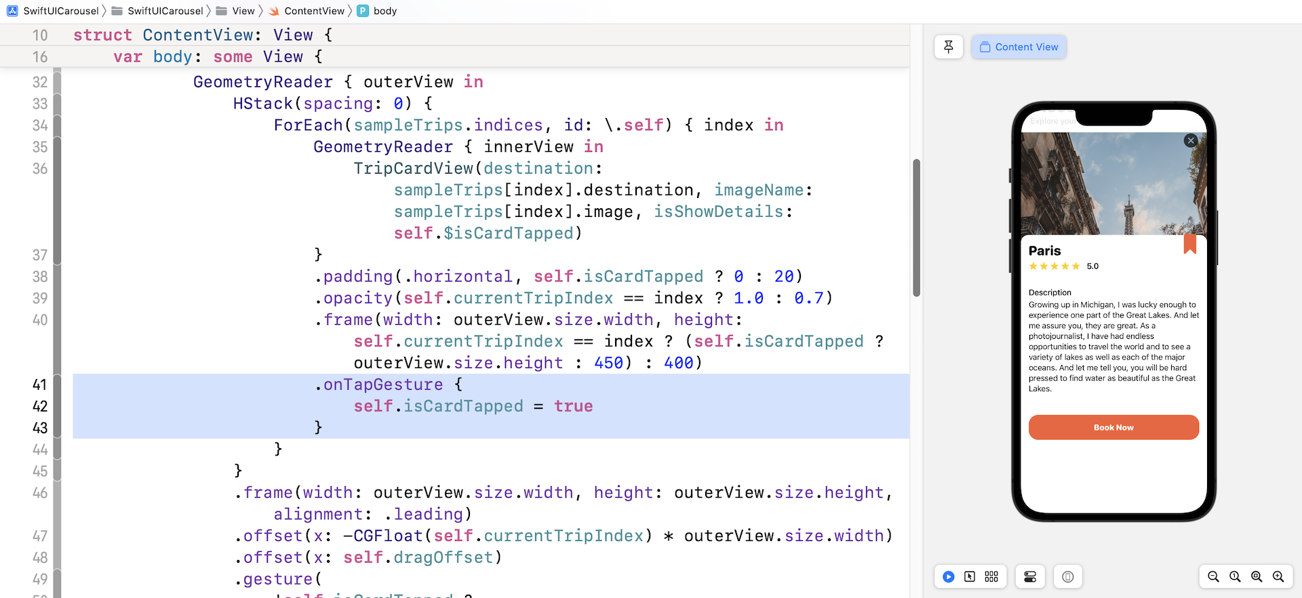Click the value 400 in frame height
The height and width of the screenshot is (598, 1302).
click(x=678, y=363)
